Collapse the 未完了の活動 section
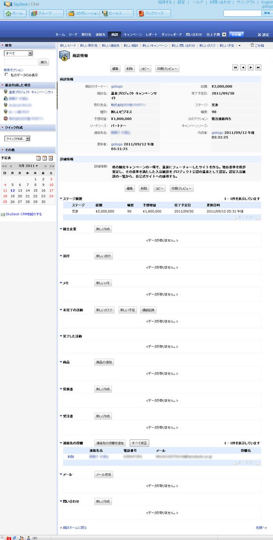This screenshot has width=273, height=540. 61,310
